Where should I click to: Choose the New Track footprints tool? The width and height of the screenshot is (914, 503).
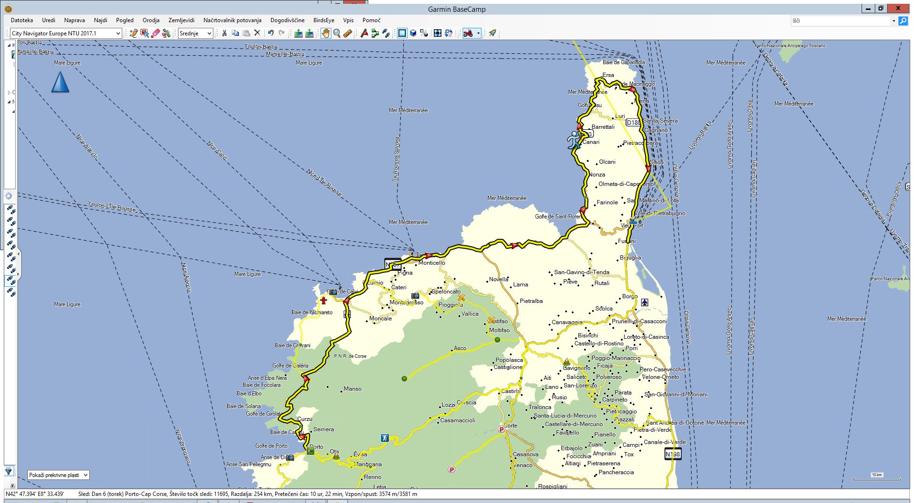[x=386, y=33]
